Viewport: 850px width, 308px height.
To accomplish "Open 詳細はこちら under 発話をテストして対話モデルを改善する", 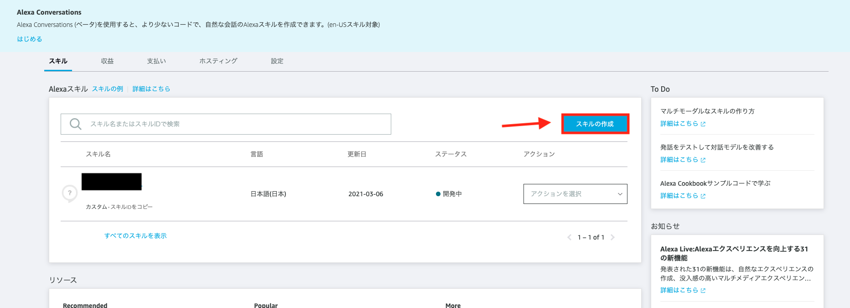I will coord(679,160).
